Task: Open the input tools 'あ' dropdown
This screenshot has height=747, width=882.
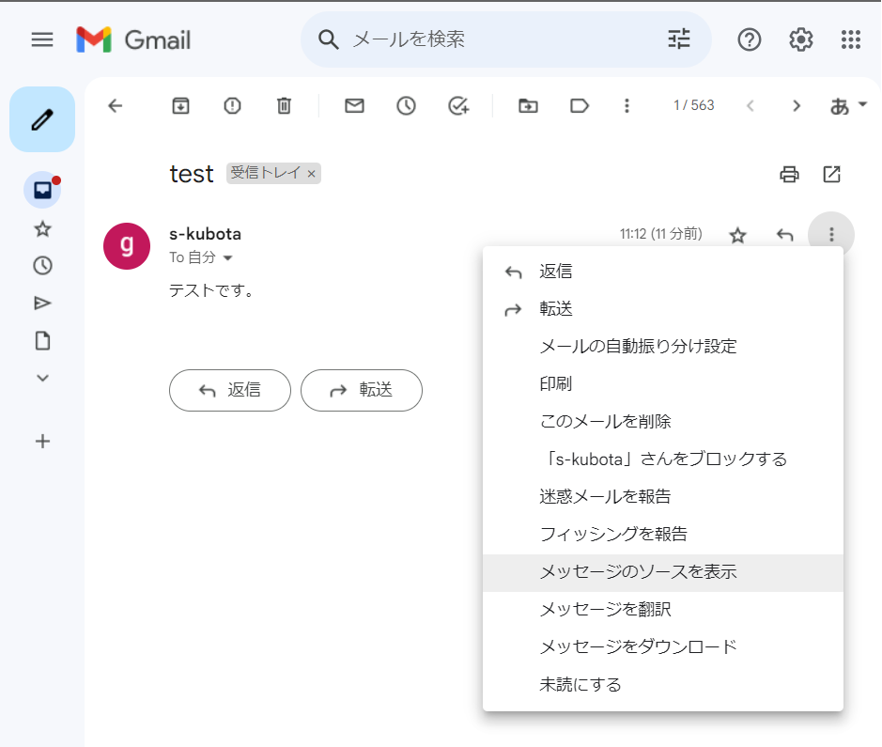Action: (x=848, y=106)
